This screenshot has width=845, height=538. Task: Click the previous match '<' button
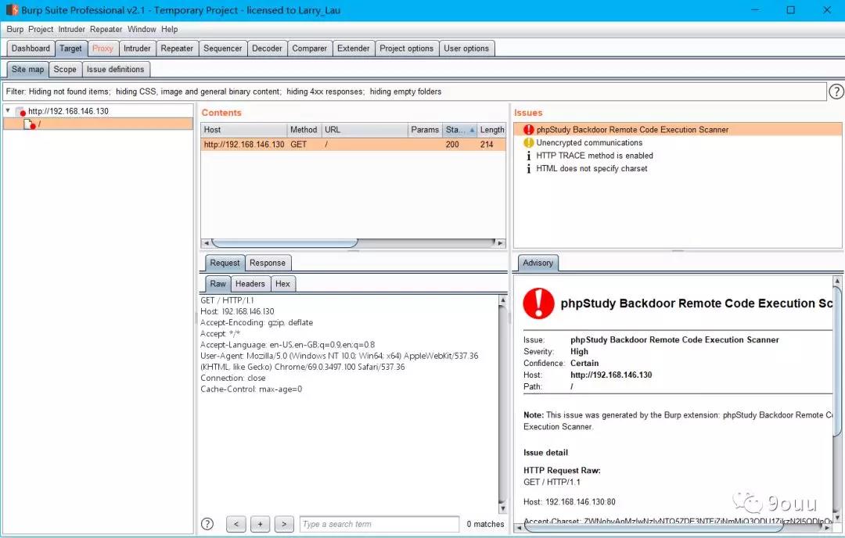click(x=236, y=523)
